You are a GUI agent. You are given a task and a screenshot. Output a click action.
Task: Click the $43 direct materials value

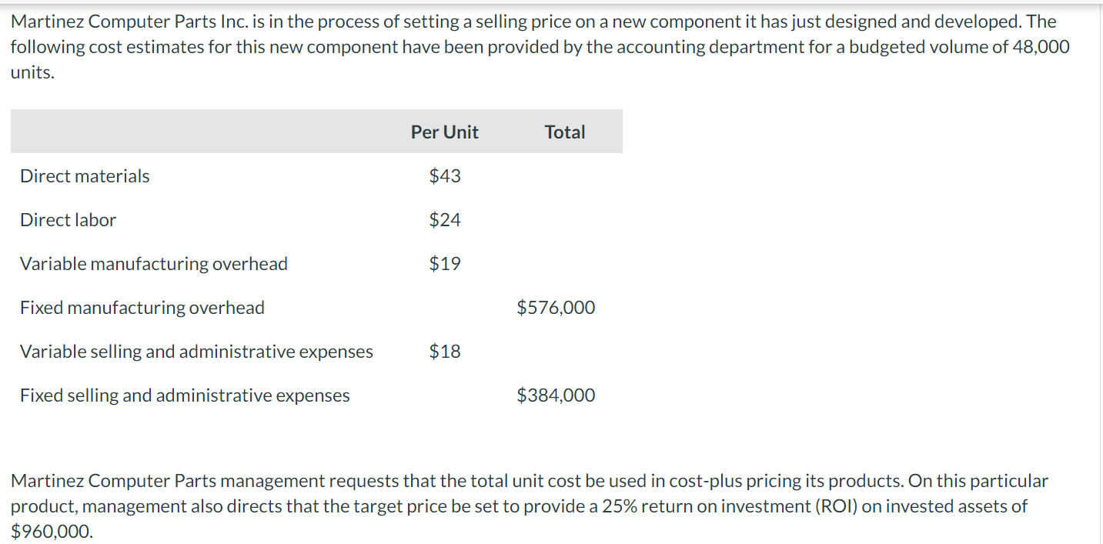coord(445,176)
